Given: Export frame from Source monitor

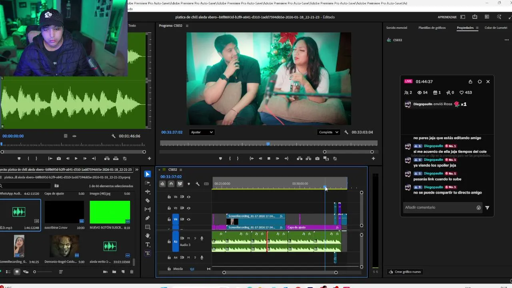Looking at the screenshot, I should [x=59, y=158].
